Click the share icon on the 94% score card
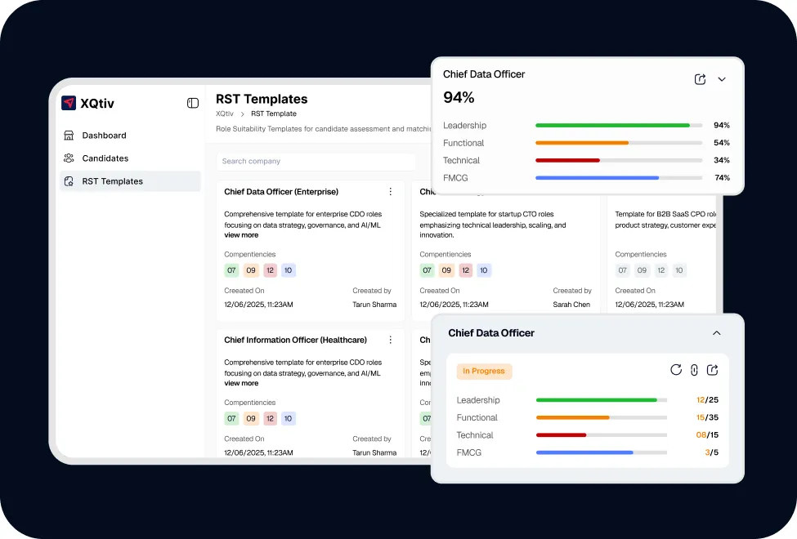The height and width of the screenshot is (539, 797). click(x=700, y=79)
